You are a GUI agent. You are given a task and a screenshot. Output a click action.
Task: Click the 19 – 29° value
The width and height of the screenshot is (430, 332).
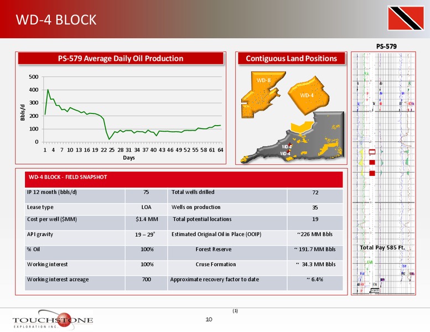point(145,235)
